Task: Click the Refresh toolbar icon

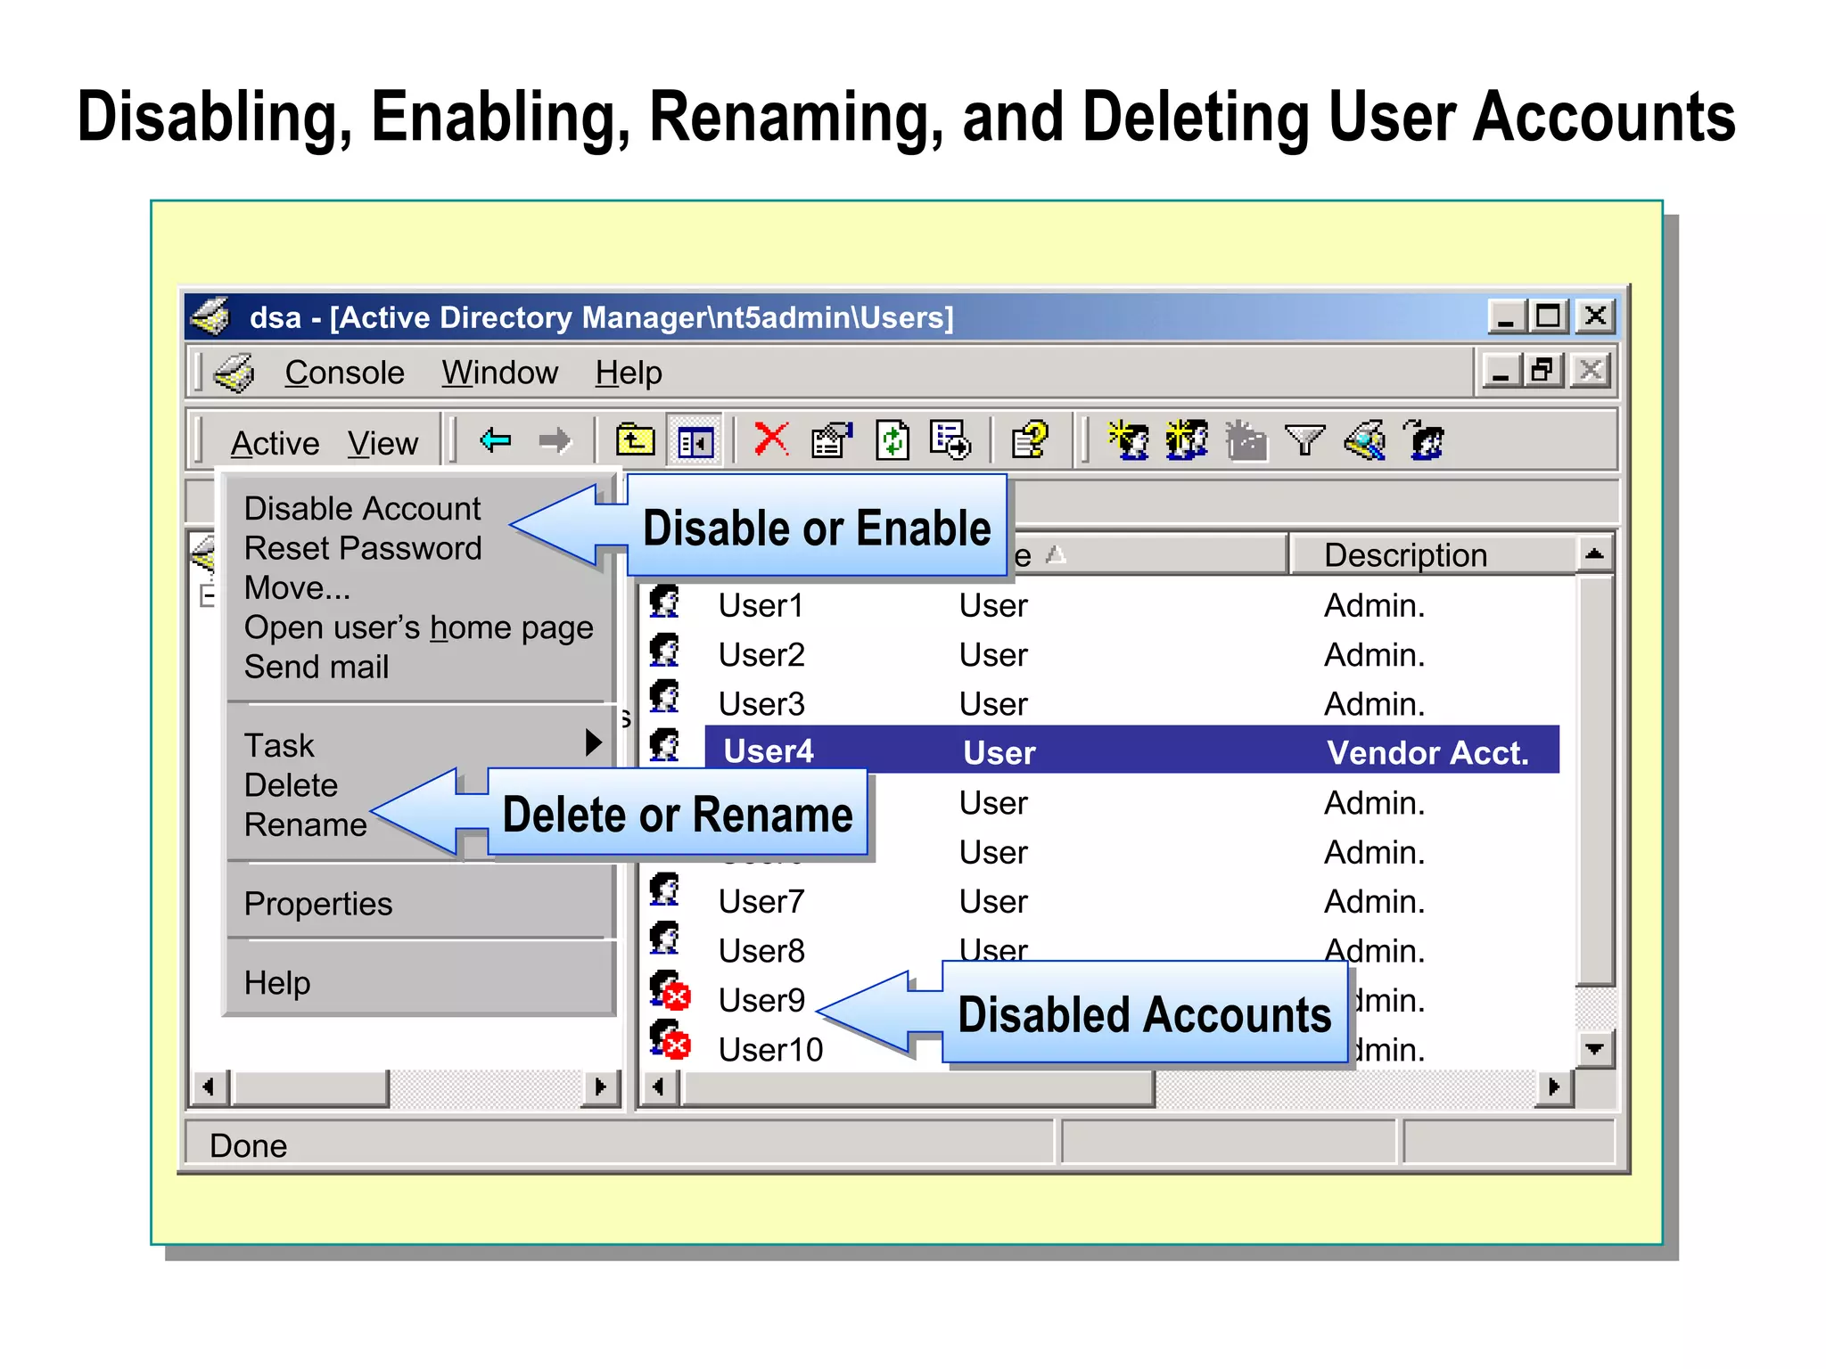Action: click(892, 440)
